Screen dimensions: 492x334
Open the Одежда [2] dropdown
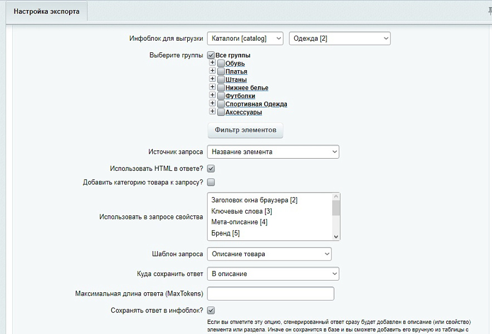[340, 38]
